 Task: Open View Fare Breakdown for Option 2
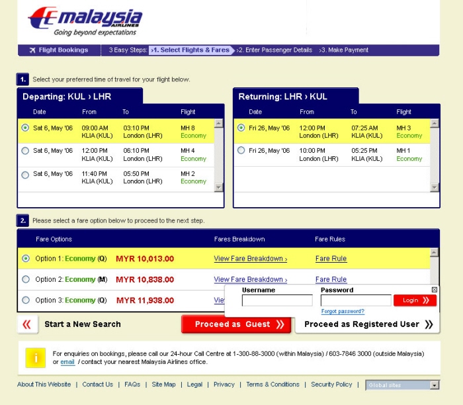(251, 279)
